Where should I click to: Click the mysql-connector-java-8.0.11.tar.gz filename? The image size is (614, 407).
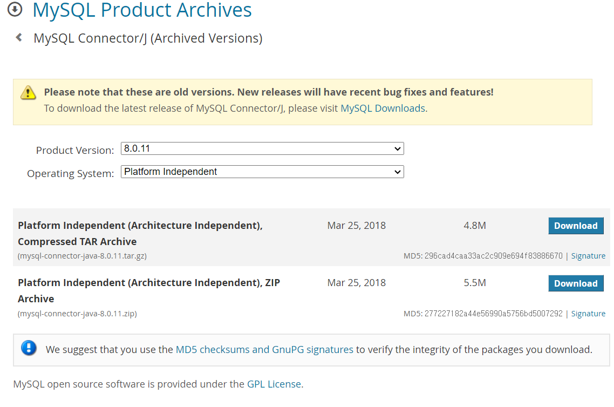pos(82,256)
